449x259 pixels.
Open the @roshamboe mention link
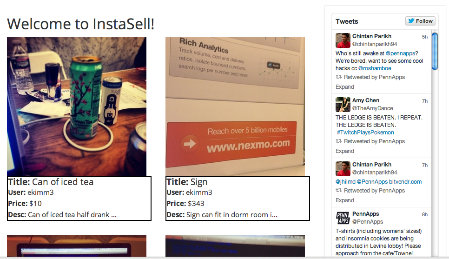(x=375, y=68)
